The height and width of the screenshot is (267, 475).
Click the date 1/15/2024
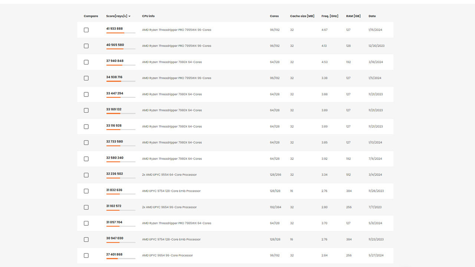coord(375,30)
